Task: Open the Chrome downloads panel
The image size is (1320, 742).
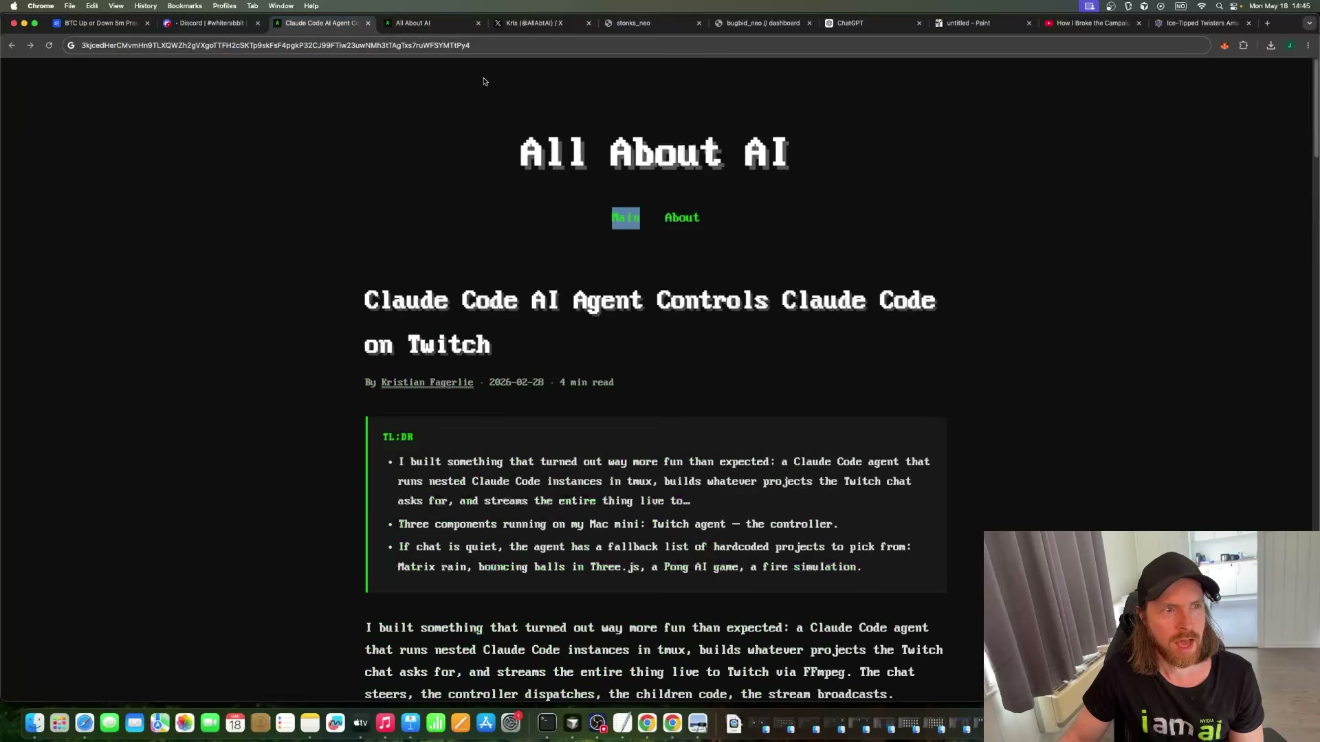Action: [x=1270, y=45]
